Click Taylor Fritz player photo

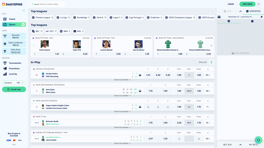77,44
